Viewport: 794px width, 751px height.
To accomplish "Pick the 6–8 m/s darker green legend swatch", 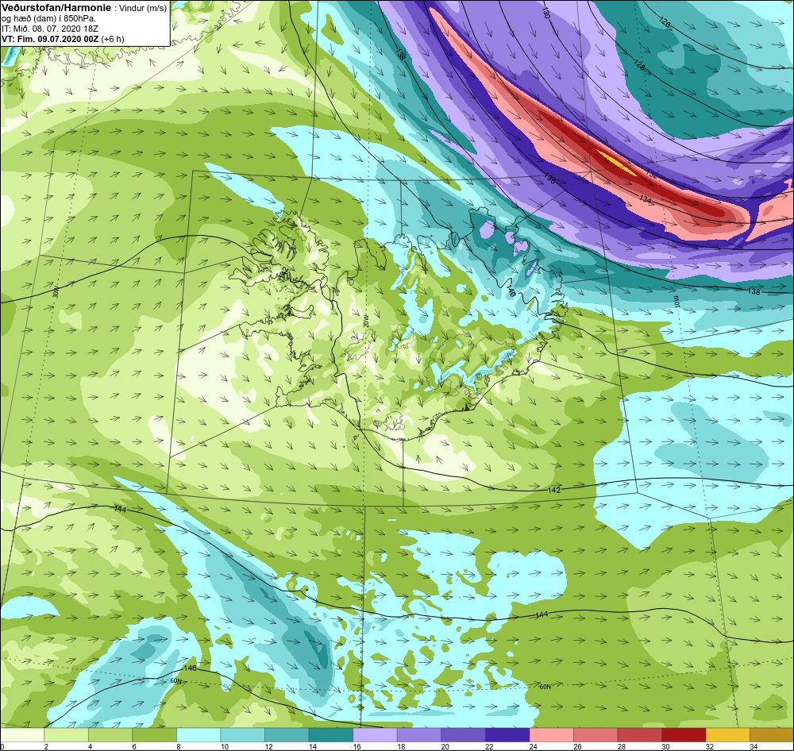I will [155, 734].
